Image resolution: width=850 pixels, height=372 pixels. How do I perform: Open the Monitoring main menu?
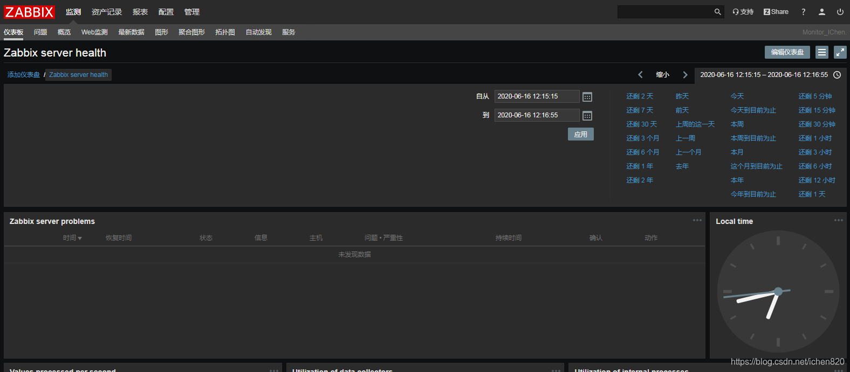click(73, 12)
